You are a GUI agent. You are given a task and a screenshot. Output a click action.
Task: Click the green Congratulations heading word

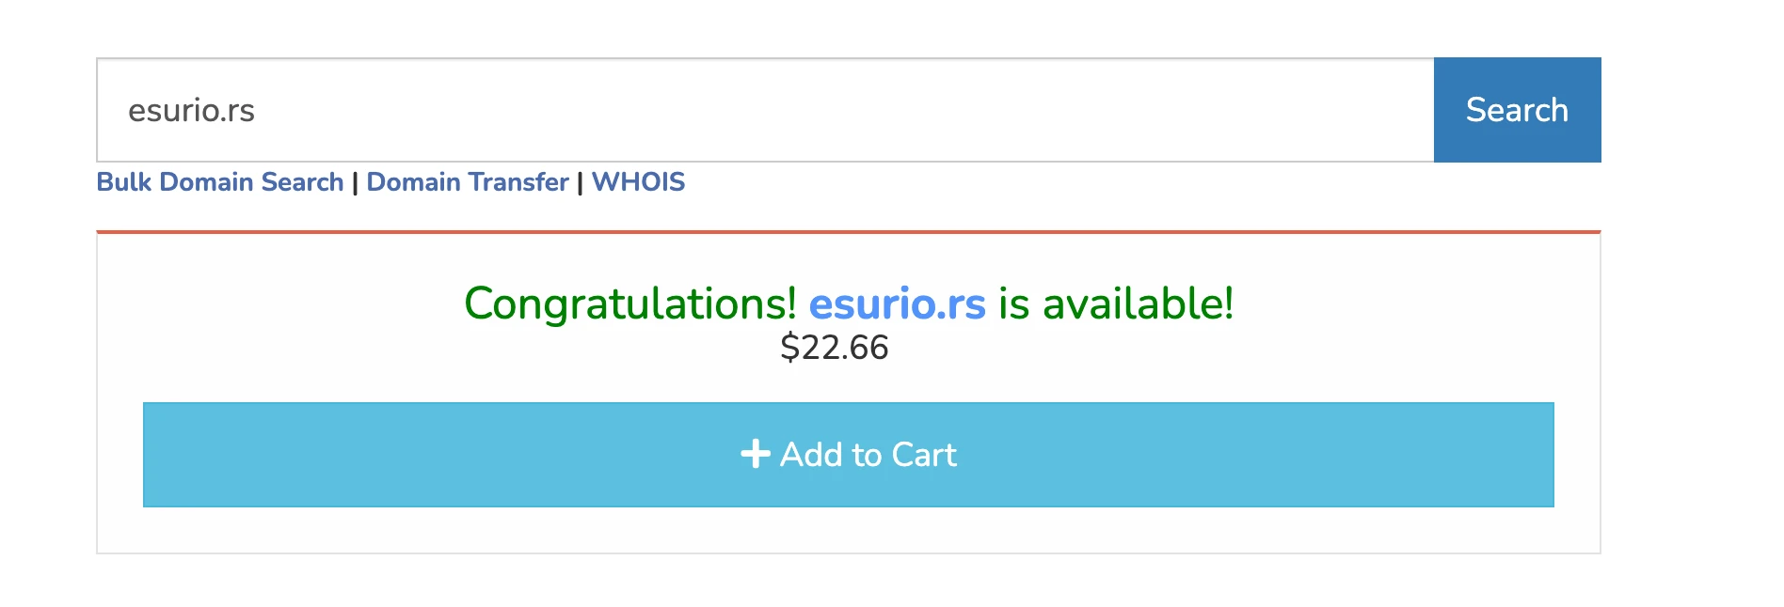coord(630,303)
